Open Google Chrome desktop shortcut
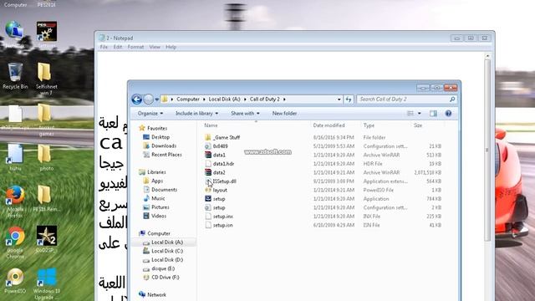Viewport: 535px width, 301px height. (15, 242)
